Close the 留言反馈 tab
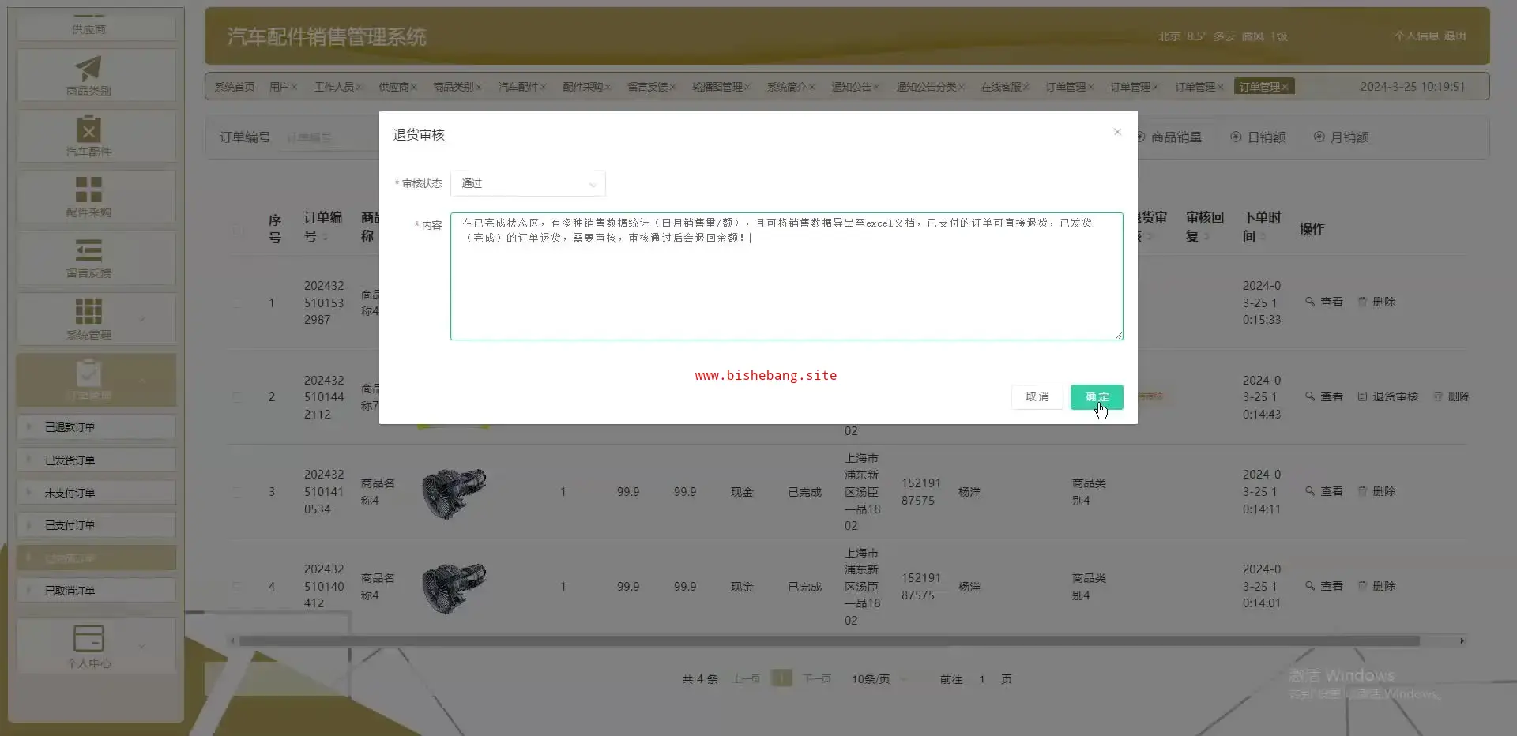 [672, 87]
